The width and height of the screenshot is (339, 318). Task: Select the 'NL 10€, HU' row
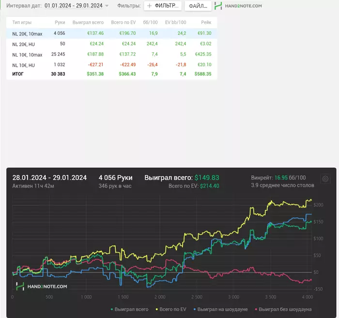coord(24,65)
